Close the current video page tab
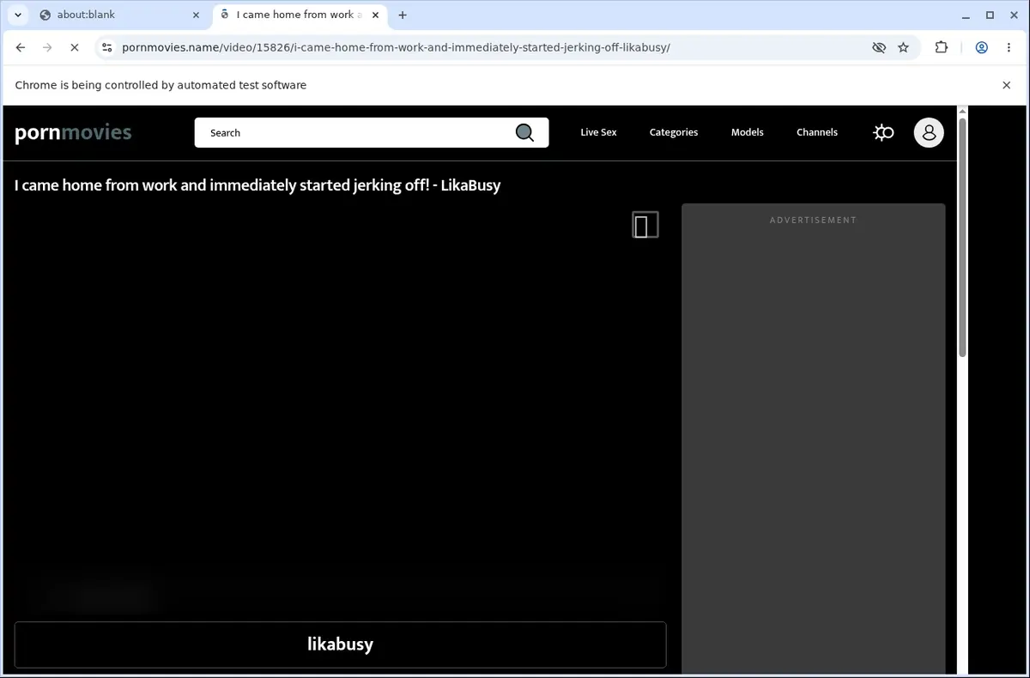Viewport: 1030px width, 678px height. [x=376, y=15]
